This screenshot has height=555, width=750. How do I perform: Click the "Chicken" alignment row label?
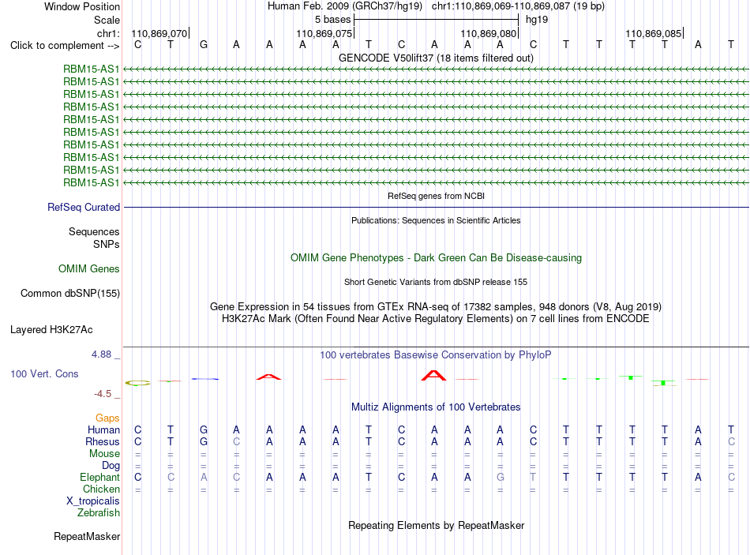click(101, 489)
